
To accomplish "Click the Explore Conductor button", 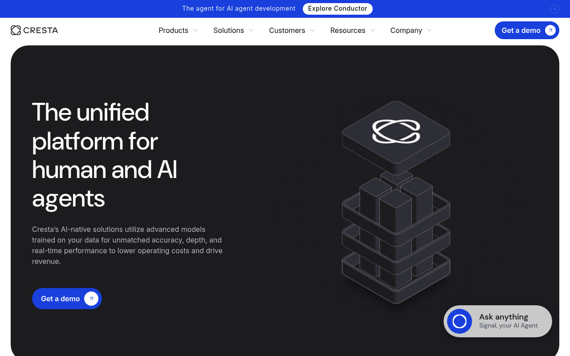I will 338,8.
